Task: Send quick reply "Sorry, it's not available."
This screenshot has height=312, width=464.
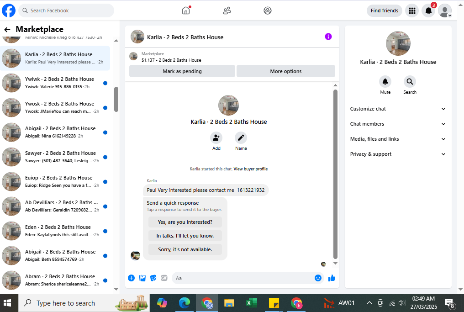Action: click(x=185, y=249)
